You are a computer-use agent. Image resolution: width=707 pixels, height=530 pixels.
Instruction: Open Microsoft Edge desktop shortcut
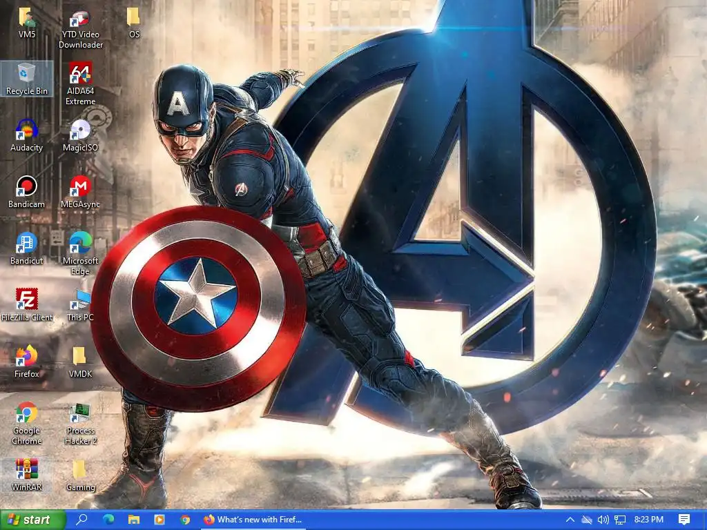click(x=80, y=254)
